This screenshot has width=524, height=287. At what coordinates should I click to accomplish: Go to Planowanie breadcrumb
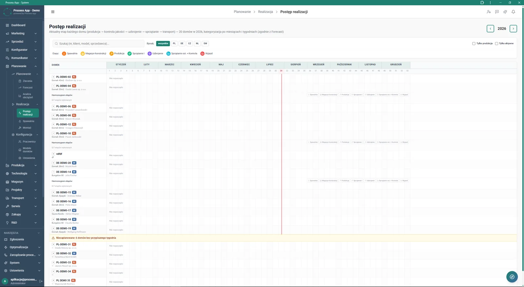tap(242, 12)
